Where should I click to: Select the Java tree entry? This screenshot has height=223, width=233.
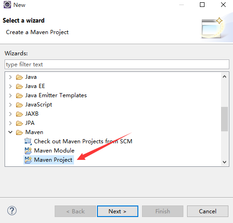coord(31,77)
